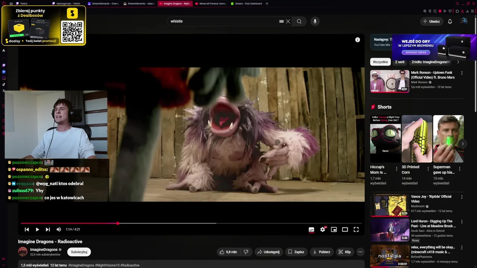The image size is (477, 268).
Task: Switch to Stream Kick Dashboard tab
Action: (246, 3)
